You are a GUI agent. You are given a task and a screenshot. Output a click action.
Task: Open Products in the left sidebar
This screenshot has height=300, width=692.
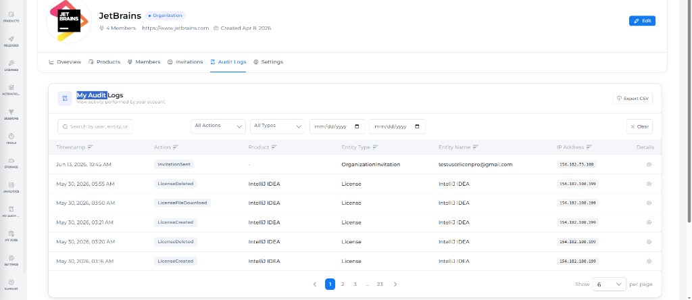point(11,17)
